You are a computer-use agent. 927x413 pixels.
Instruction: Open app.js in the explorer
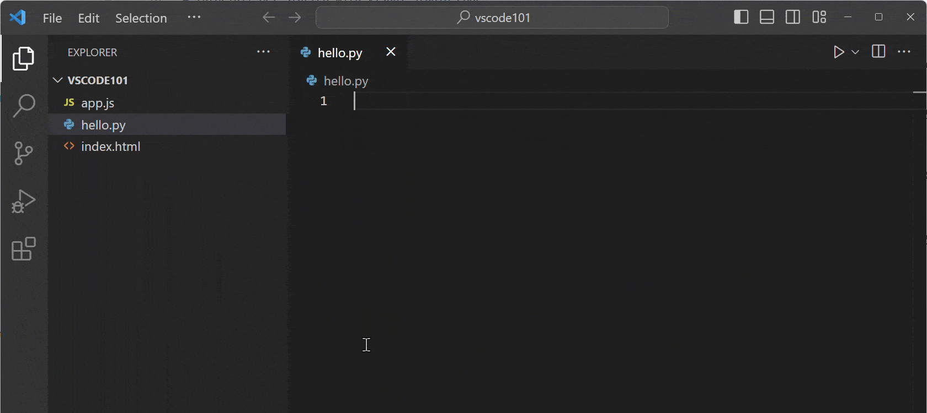(98, 103)
